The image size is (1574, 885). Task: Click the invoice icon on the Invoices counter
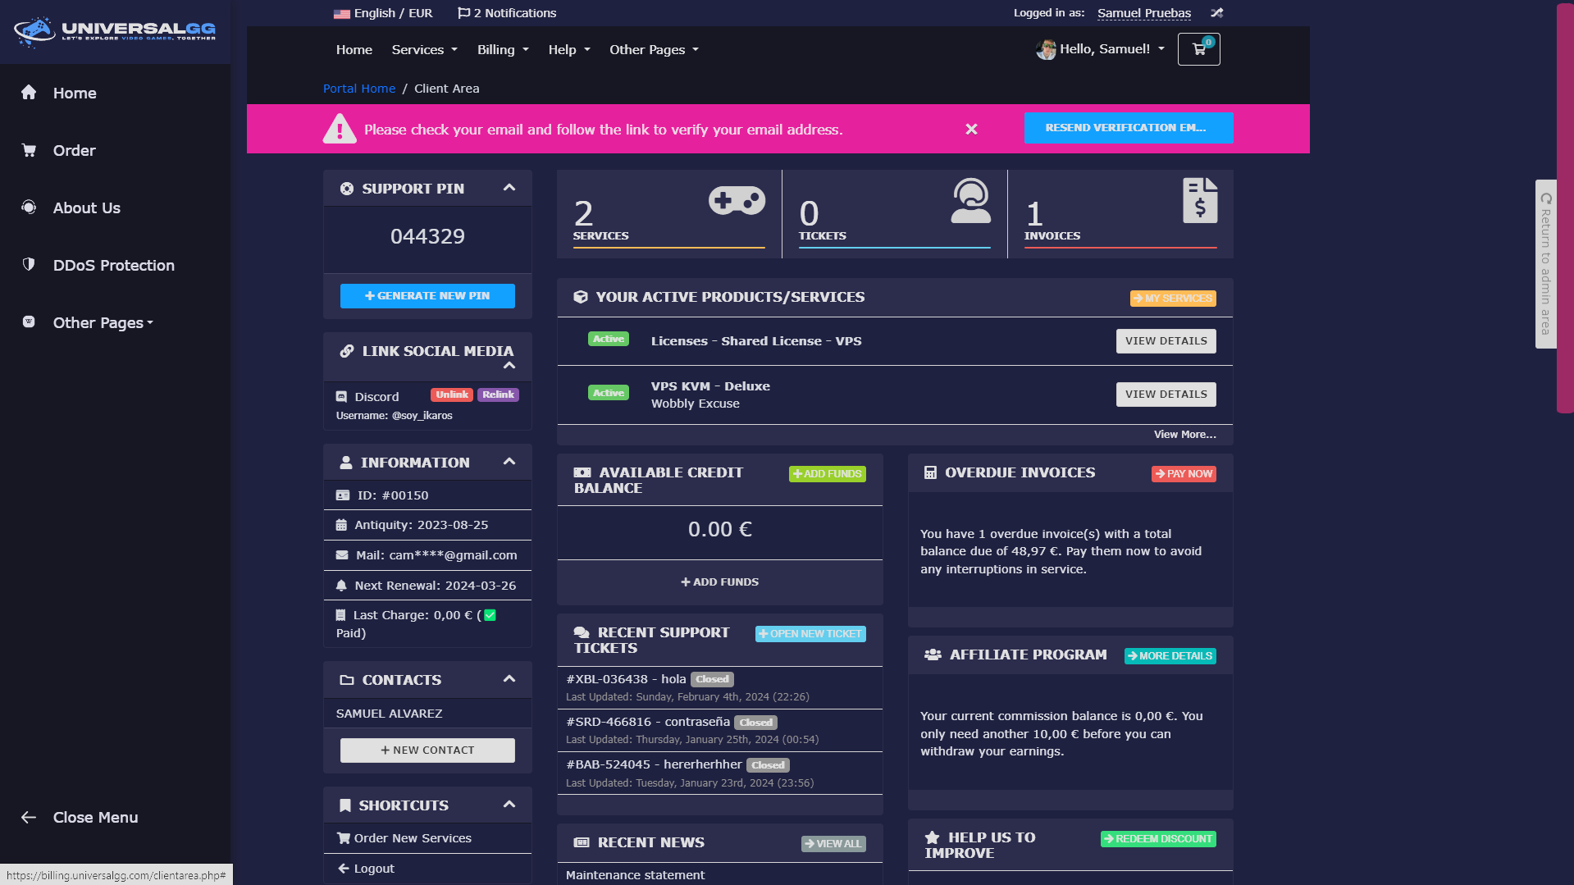pos(1201,199)
